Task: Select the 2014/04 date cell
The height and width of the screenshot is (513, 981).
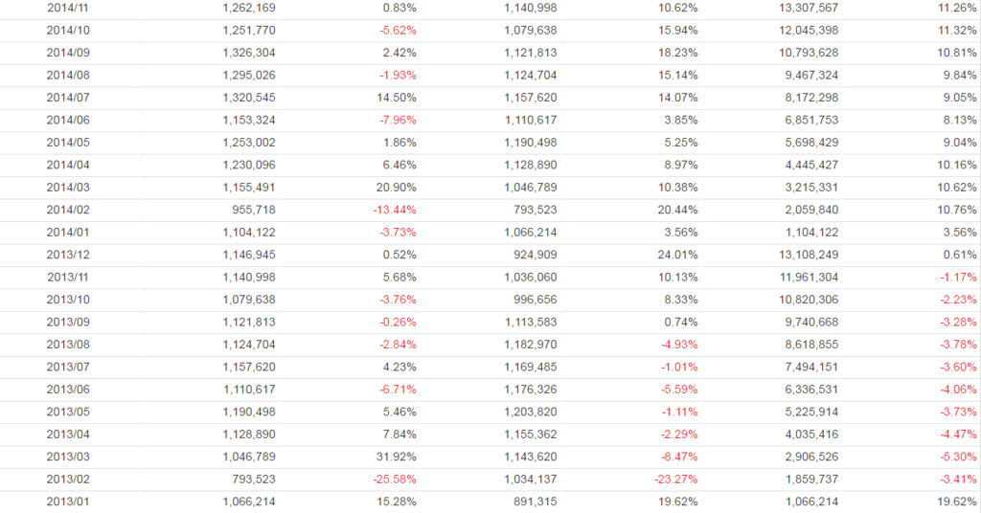Action: [68, 165]
